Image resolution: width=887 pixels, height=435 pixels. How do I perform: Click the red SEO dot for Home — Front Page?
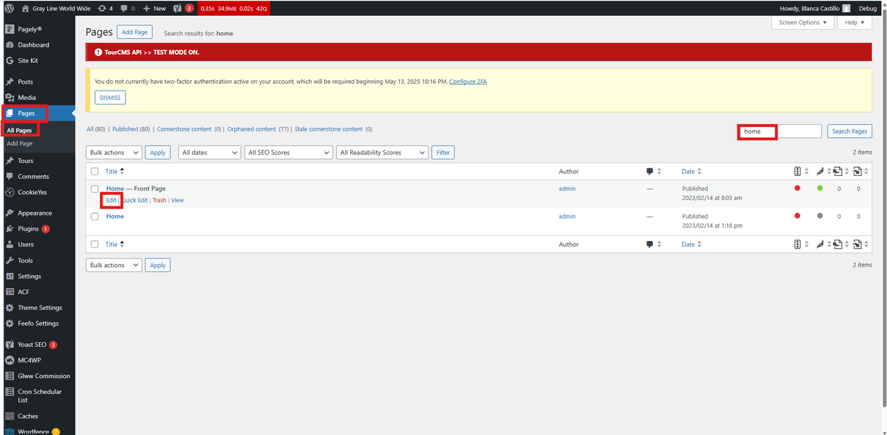pyautogui.click(x=798, y=188)
